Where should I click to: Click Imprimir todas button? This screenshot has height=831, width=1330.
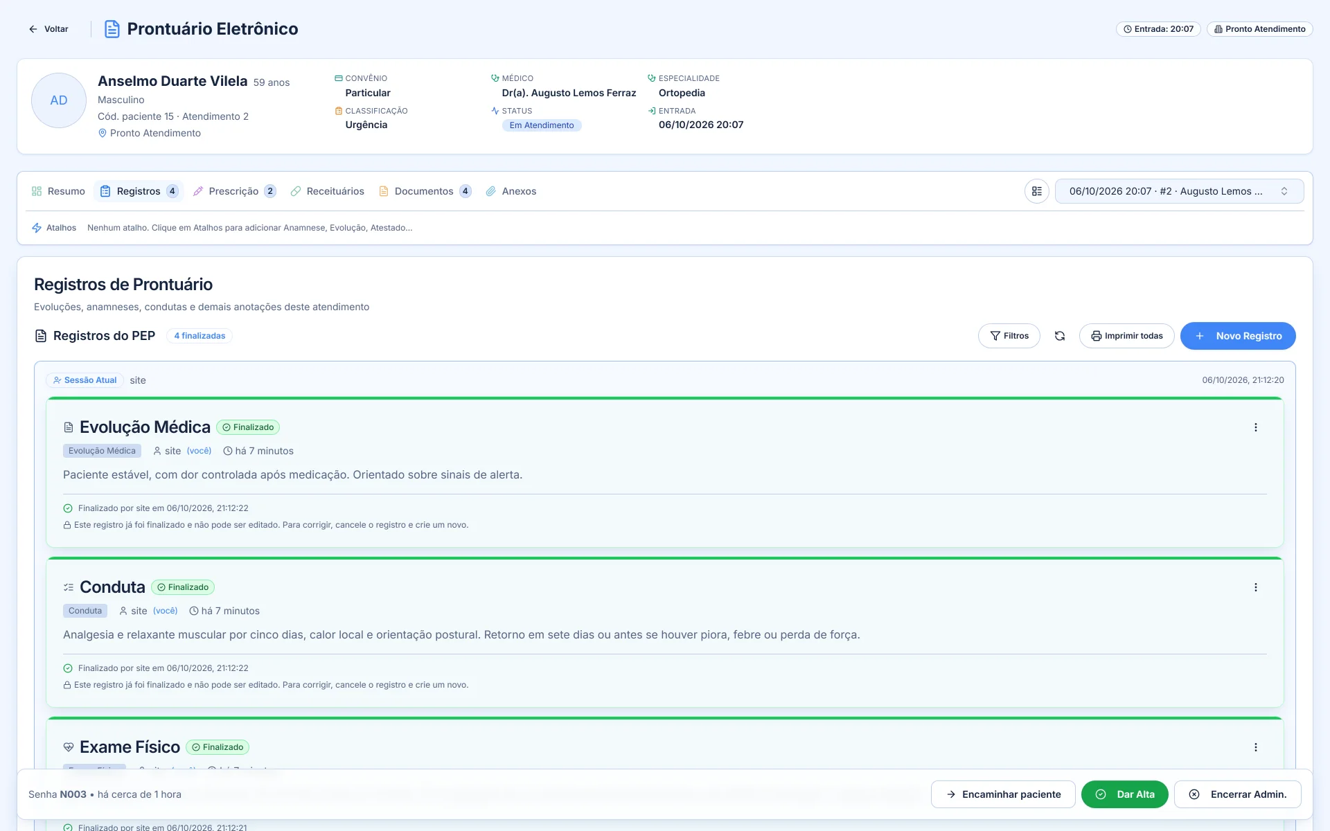pos(1126,336)
